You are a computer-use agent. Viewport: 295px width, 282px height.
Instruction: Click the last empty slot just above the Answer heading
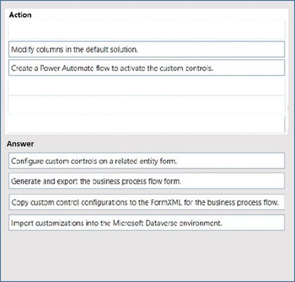[x=146, y=123]
